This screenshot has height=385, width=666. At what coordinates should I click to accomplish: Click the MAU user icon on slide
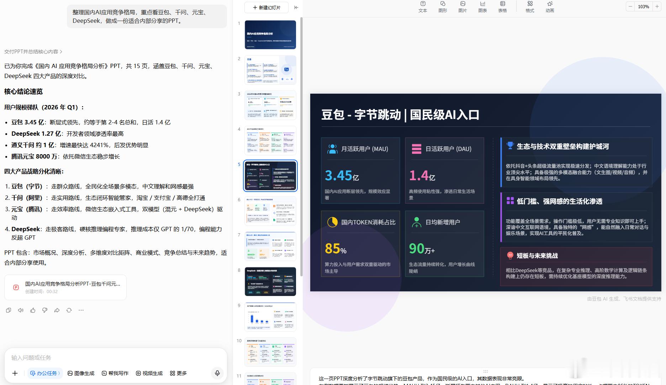coord(332,149)
